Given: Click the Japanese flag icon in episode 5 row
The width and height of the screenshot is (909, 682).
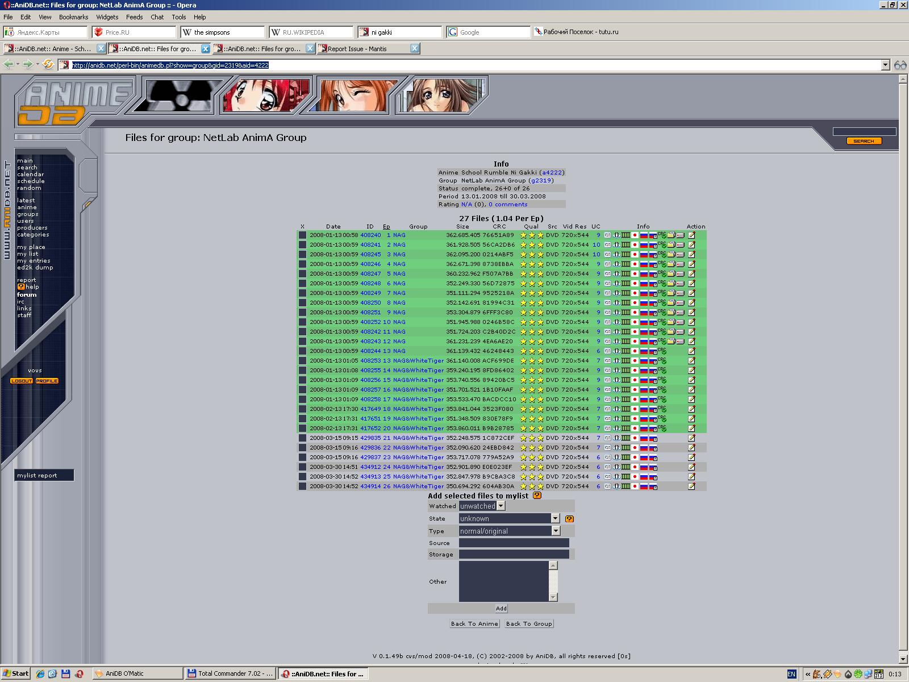Looking at the screenshot, I should [635, 273].
